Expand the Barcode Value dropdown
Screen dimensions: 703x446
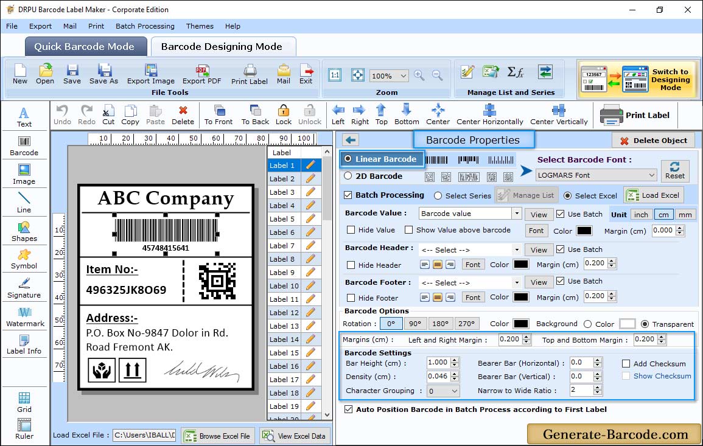(517, 214)
